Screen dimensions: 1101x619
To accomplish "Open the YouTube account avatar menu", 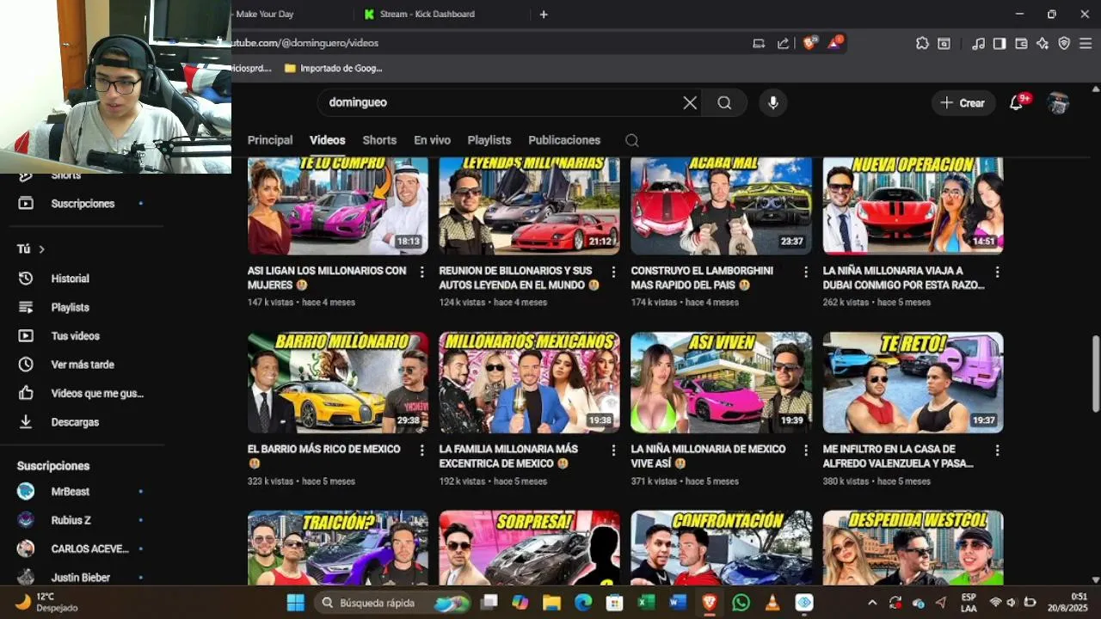I will coord(1058,103).
